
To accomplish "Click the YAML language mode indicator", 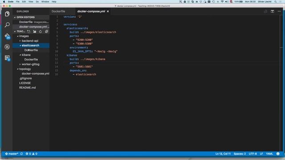I will tap(269, 154).
